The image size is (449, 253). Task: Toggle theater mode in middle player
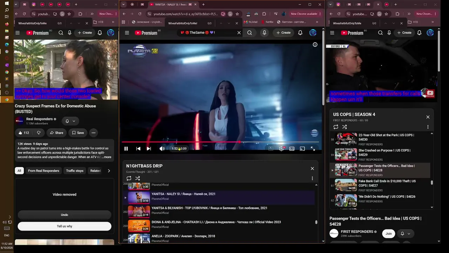(x=292, y=149)
